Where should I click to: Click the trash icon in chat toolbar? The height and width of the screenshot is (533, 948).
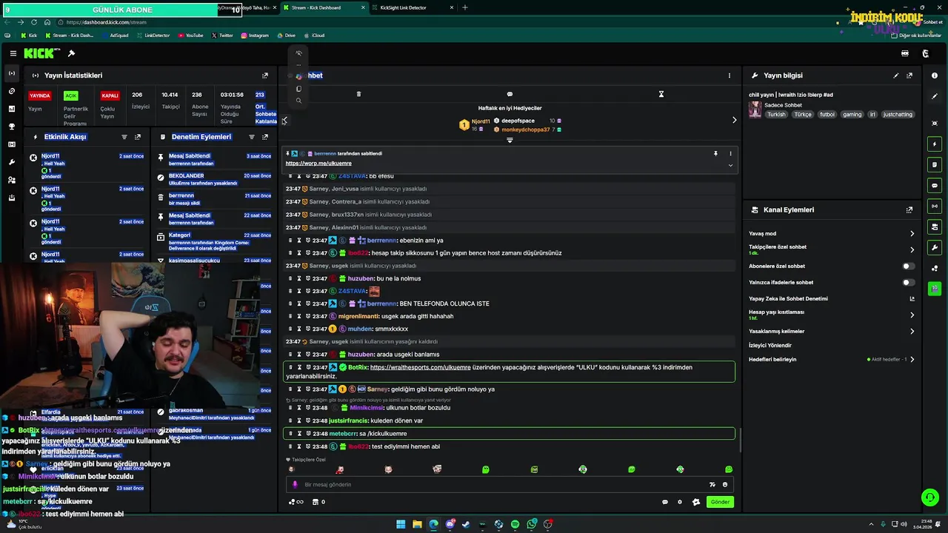tap(358, 94)
